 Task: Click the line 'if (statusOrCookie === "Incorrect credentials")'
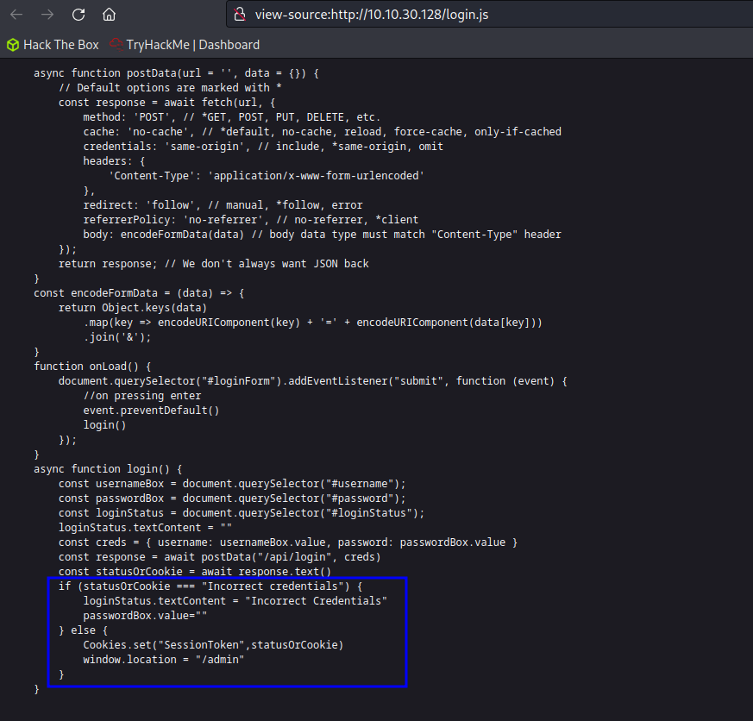pyautogui.click(x=210, y=586)
